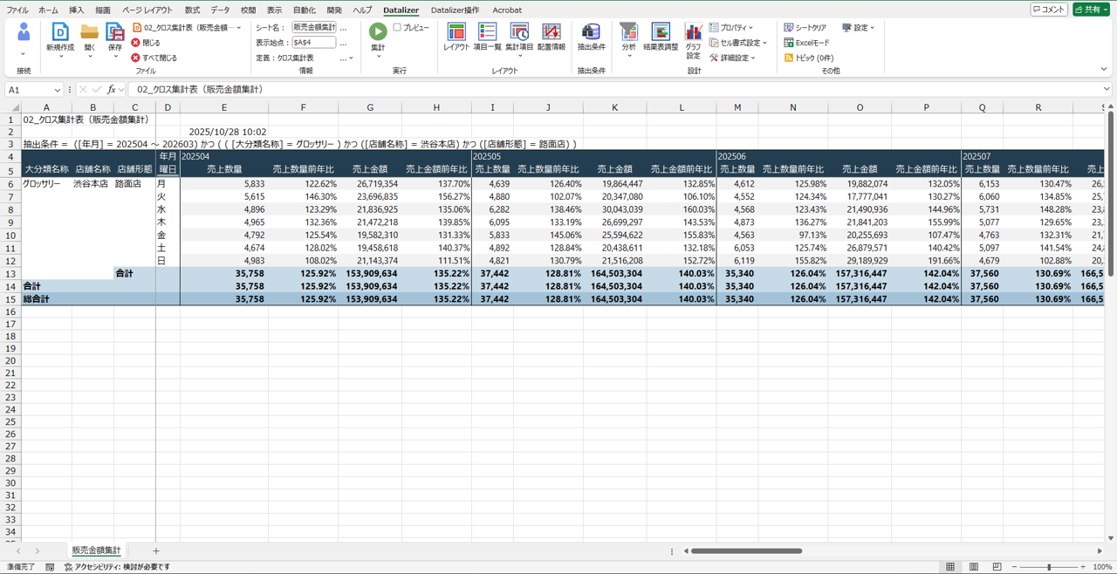The width and height of the screenshot is (1117, 574).
Task: Click the すべて閉じる button
Action: [154, 58]
